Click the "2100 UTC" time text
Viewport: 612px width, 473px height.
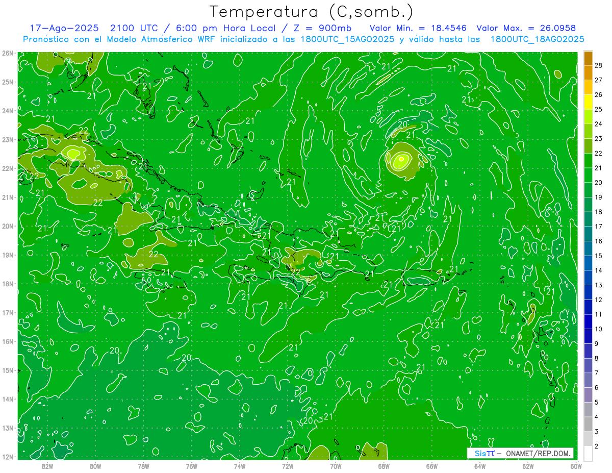point(135,28)
